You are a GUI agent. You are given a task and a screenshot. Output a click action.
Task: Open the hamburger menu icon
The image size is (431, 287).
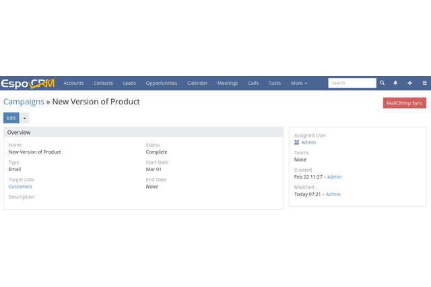coord(424,83)
